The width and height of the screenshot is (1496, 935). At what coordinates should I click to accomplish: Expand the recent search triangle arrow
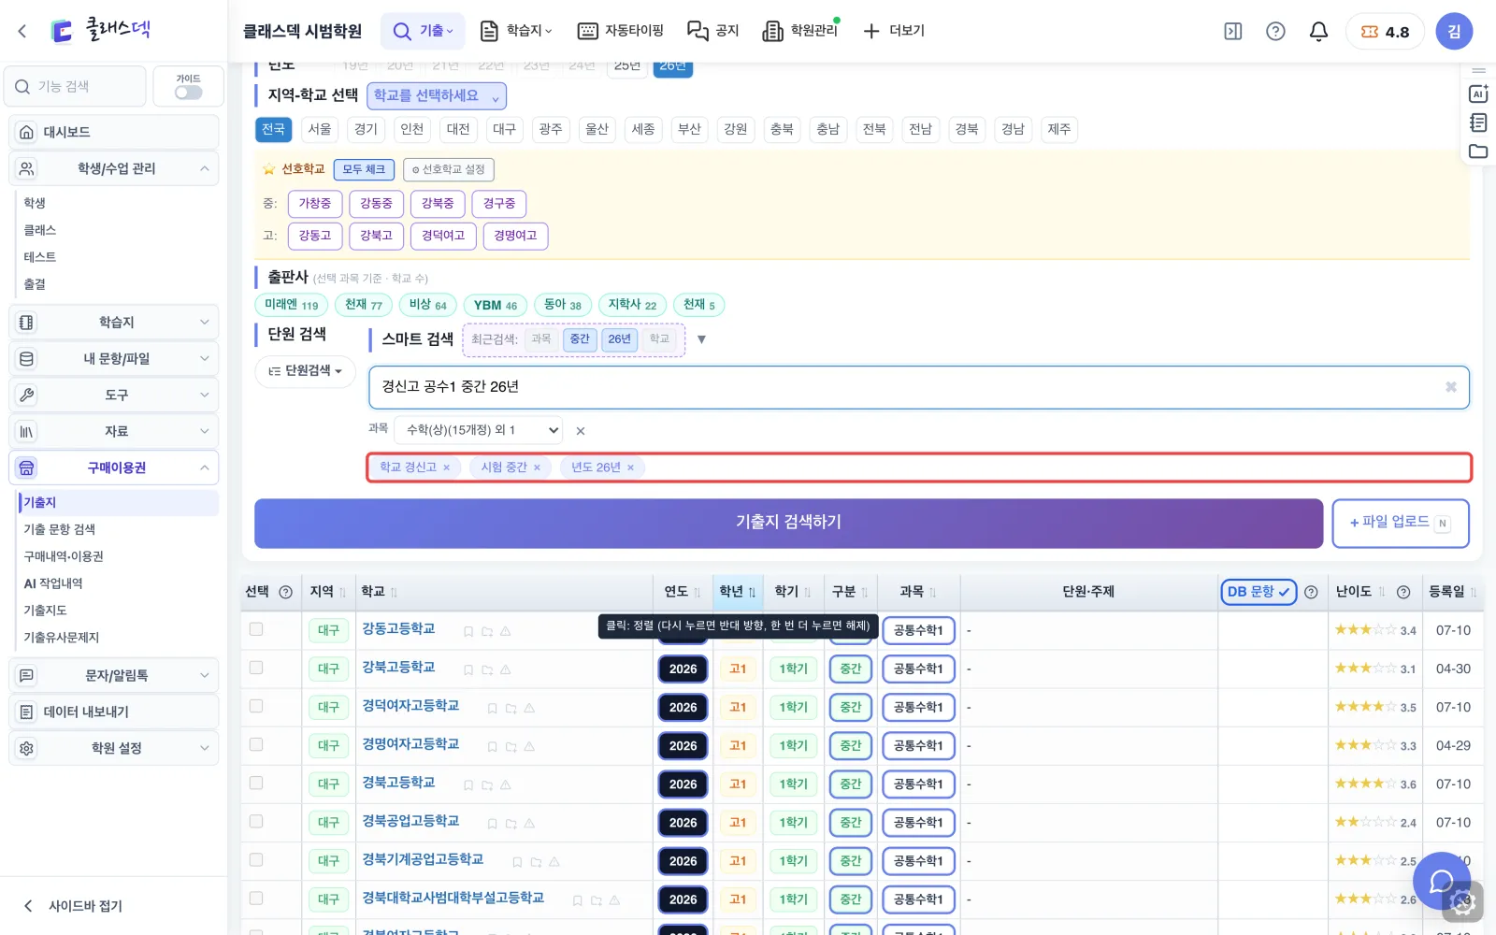pos(701,339)
